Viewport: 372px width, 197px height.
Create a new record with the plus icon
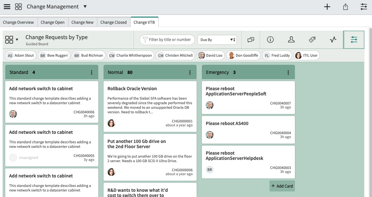327,7
